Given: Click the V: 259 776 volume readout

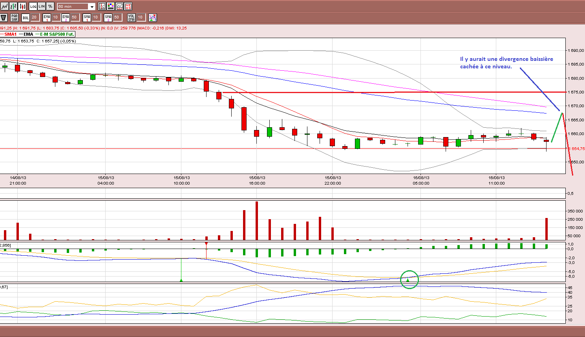Looking at the screenshot, I should pos(125,28).
